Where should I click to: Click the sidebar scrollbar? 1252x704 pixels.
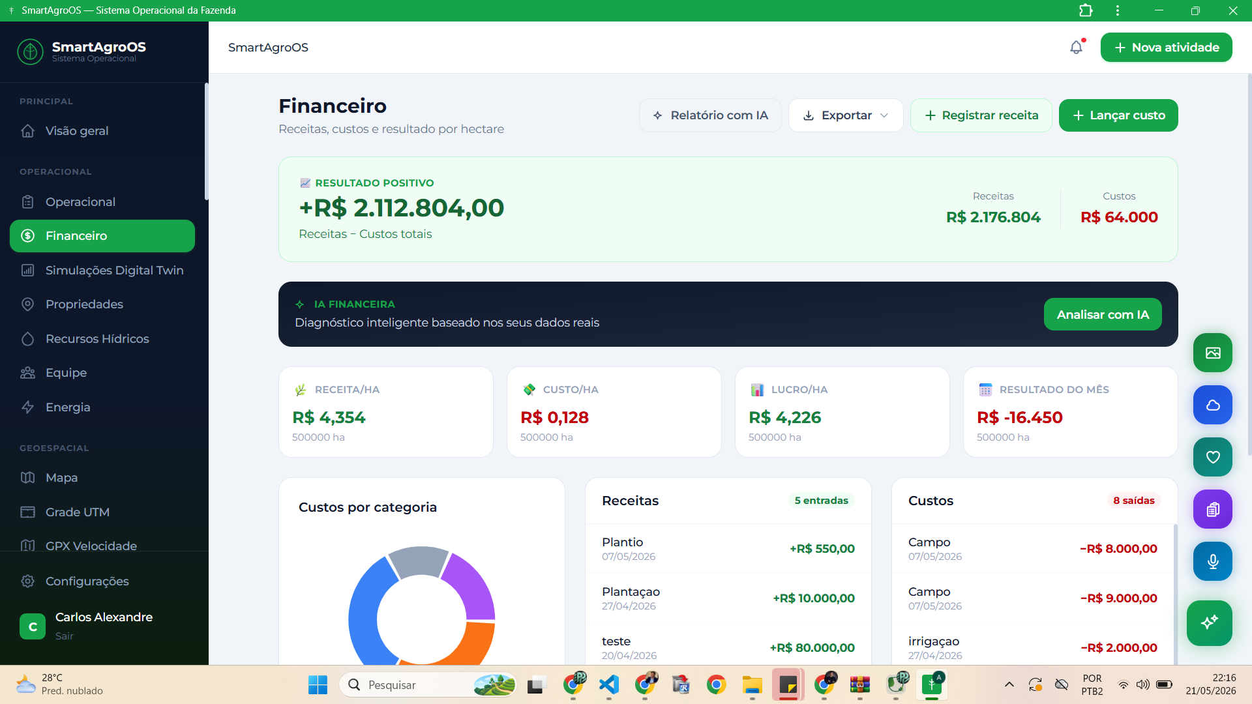[x=206, y=141]
